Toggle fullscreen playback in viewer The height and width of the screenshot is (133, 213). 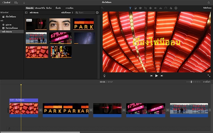tap(209, 76)
